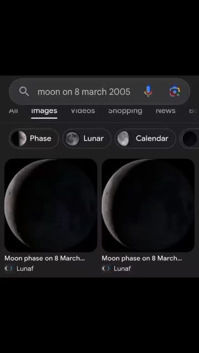Filter results by Phase chip
This screenshot has height=353, width=199.
pos(34,138)
